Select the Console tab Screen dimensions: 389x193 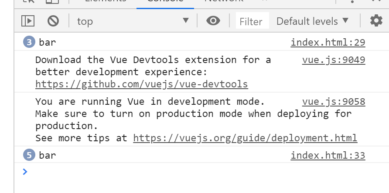(x=165, y=2)
